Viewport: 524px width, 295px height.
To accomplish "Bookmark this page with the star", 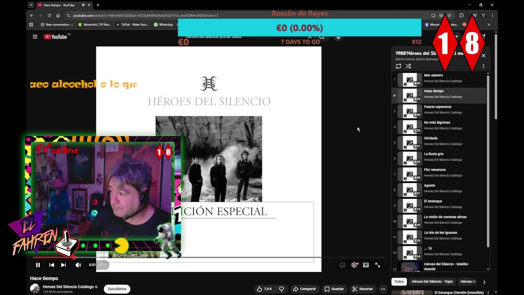I will tap(449, 16).
